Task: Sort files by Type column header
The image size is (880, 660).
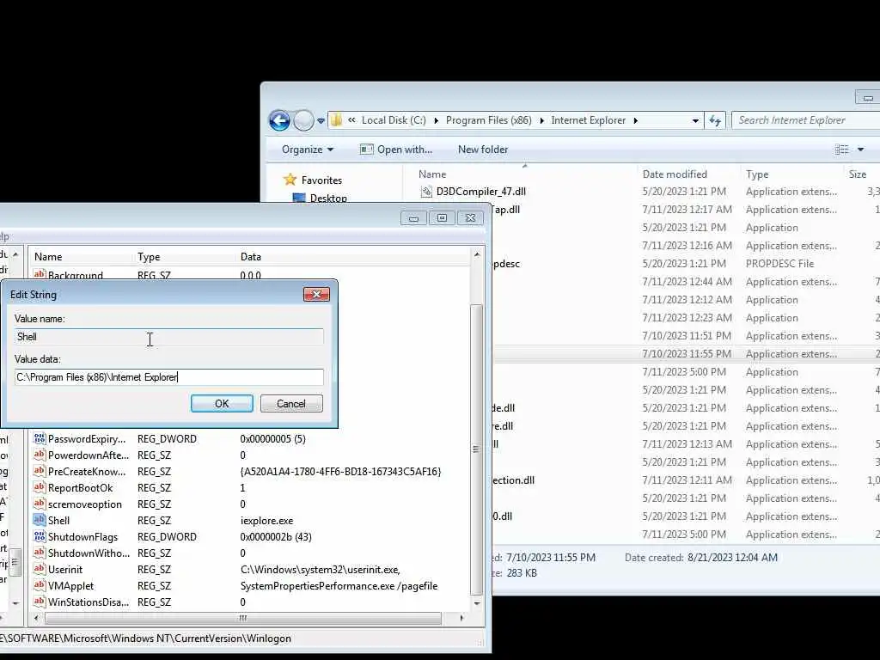Action: pyautogui.click(x=757, y=174)
